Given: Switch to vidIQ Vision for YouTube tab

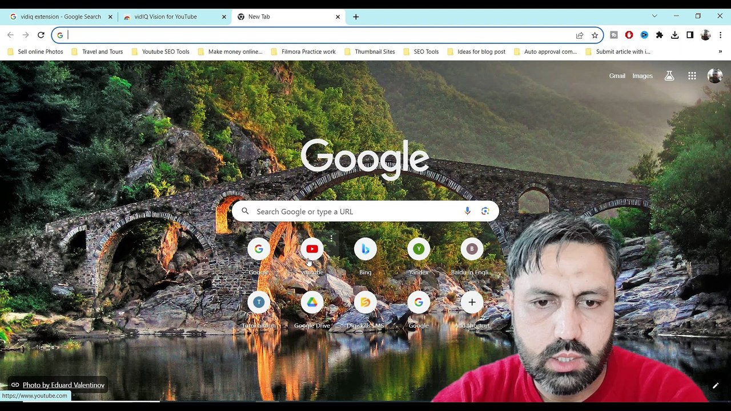Looking at the screenshot, I should tap(174, 17).
